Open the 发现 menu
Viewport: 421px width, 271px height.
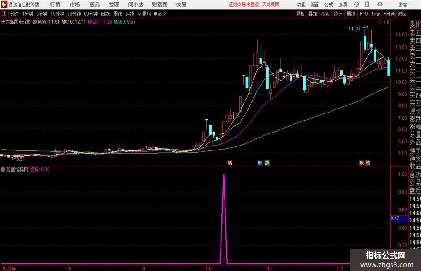[x=114, y=4]
